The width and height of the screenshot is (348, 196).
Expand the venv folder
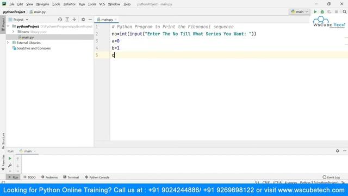point(13,32)
